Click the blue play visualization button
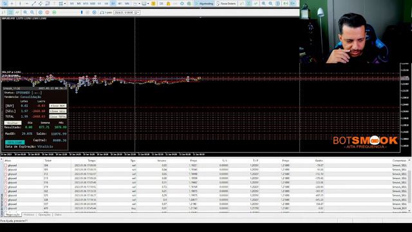This screenshot has height=232, width=412. pyautogui.click(x=40, y=12)
